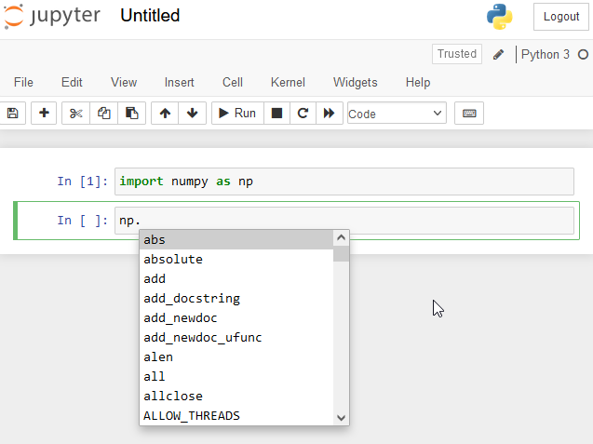Select 'absolute' from autocomplete list

(173, 260)
